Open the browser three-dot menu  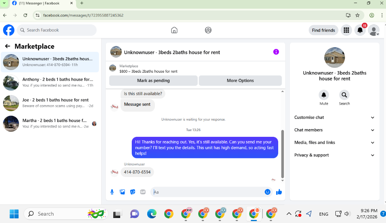pos(382,15)
